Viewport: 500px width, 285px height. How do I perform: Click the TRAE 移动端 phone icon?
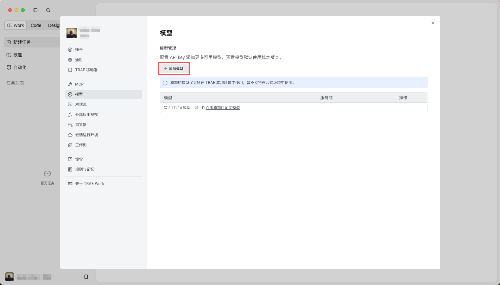[70, 70]
